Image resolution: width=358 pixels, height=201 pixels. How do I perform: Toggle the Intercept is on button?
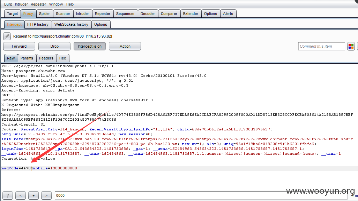(x=89, y=46)
